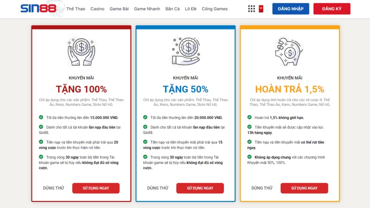Click SỬ DỤNG NGAY in Tặng 50% card
This screenshot has width=370, height=208.
(200, 188)
